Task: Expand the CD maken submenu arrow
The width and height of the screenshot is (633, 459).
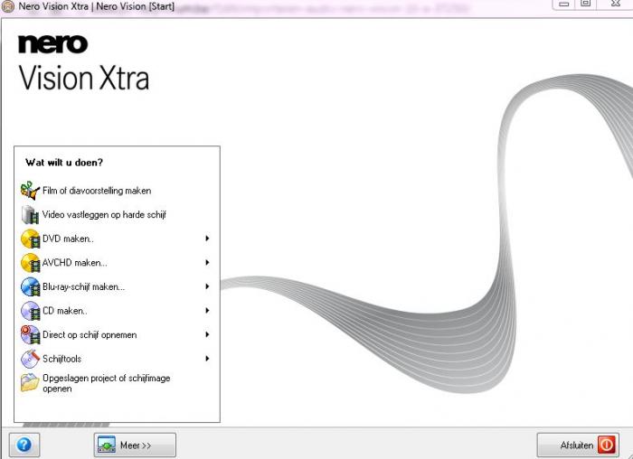Action: point(207,311)
